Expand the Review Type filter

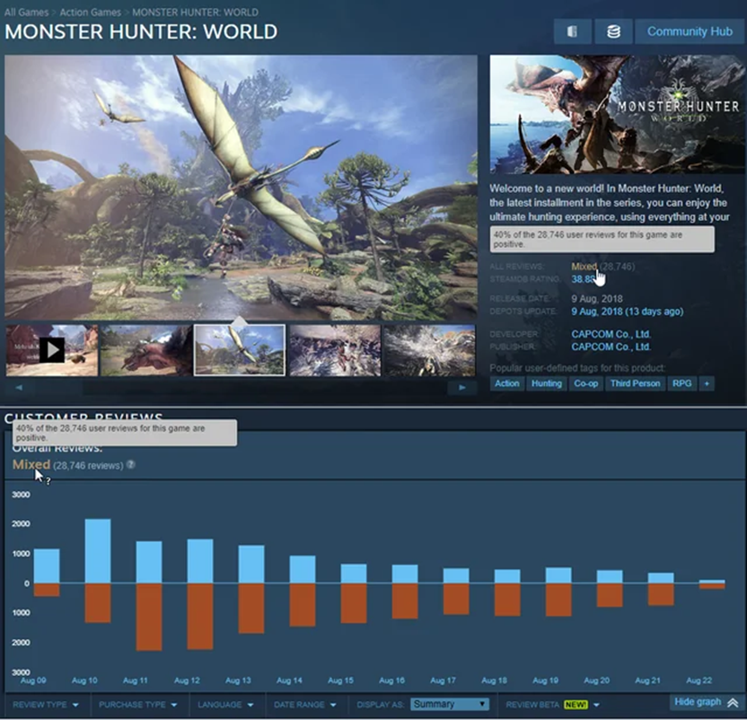46,705
